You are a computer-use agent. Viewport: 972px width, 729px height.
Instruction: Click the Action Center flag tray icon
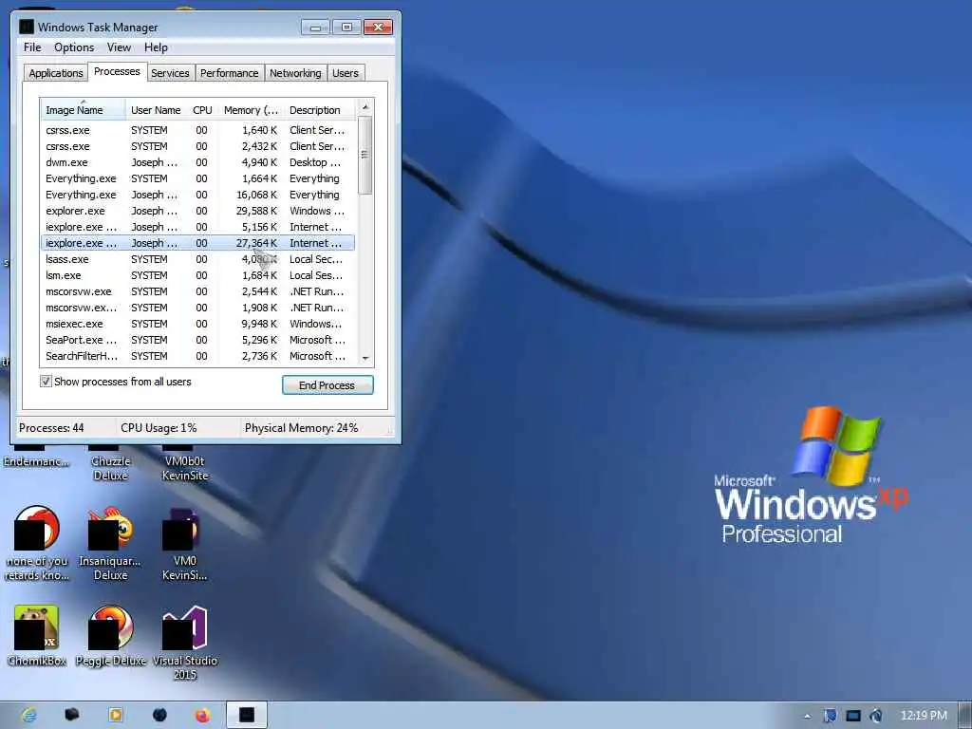830,716
